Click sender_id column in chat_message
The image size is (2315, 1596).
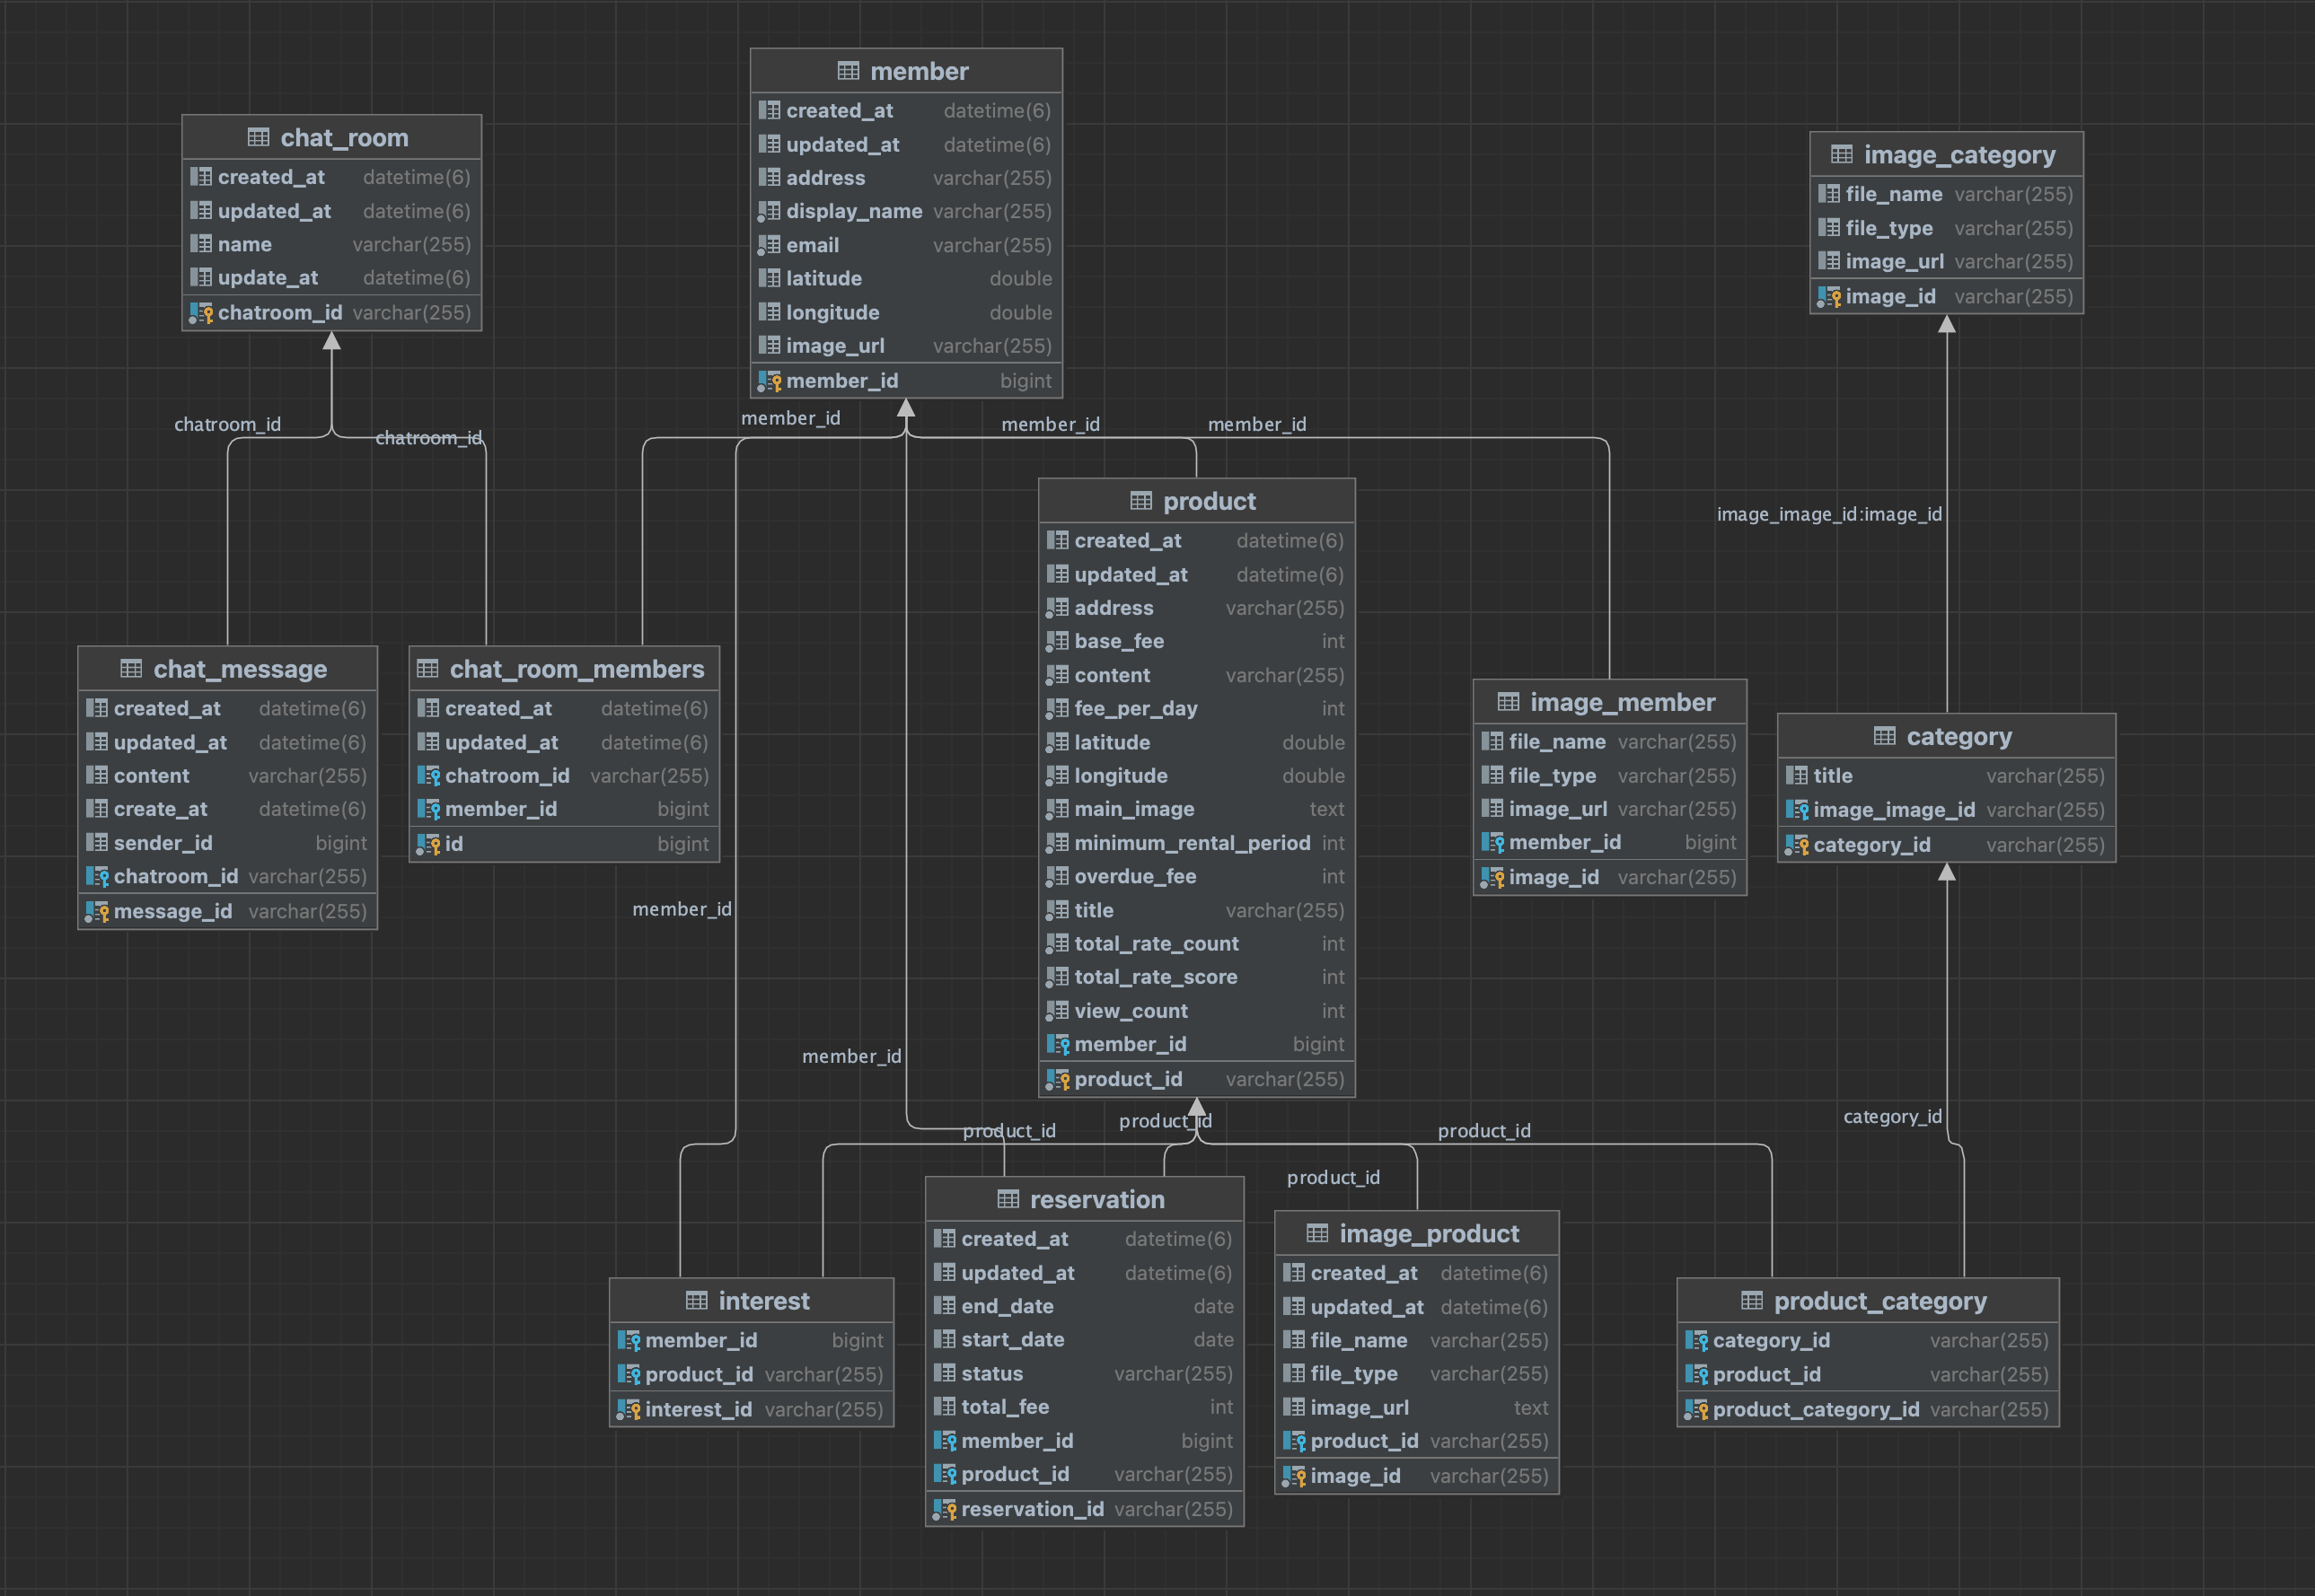pyautogui.click(x=228, y=843)
